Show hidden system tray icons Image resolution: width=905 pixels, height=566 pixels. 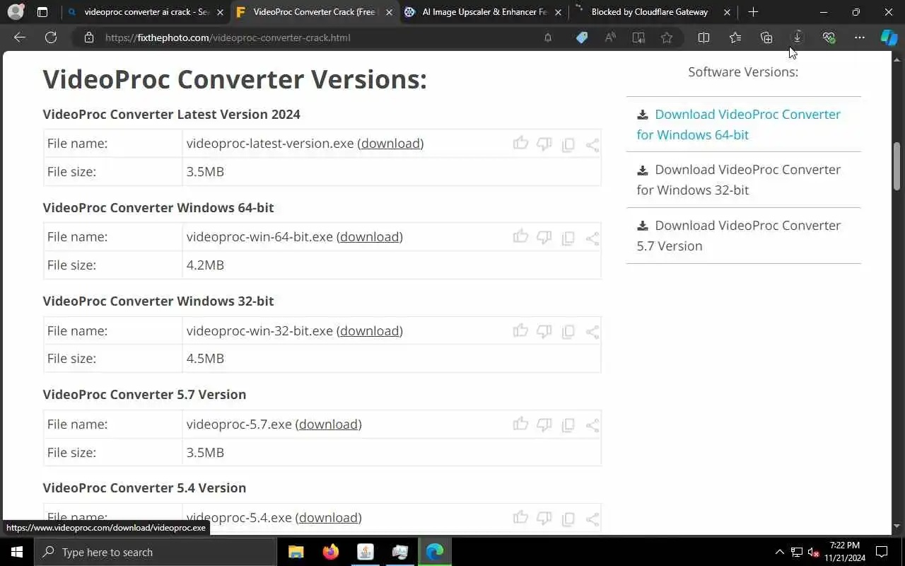tap(780, 552)
